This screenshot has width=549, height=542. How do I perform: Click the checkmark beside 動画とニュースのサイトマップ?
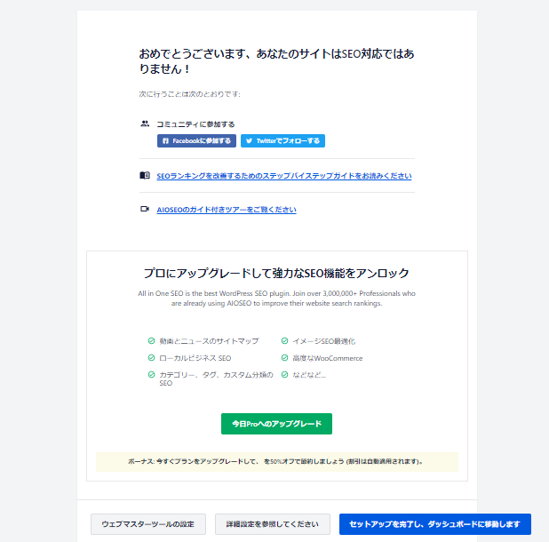151,341
